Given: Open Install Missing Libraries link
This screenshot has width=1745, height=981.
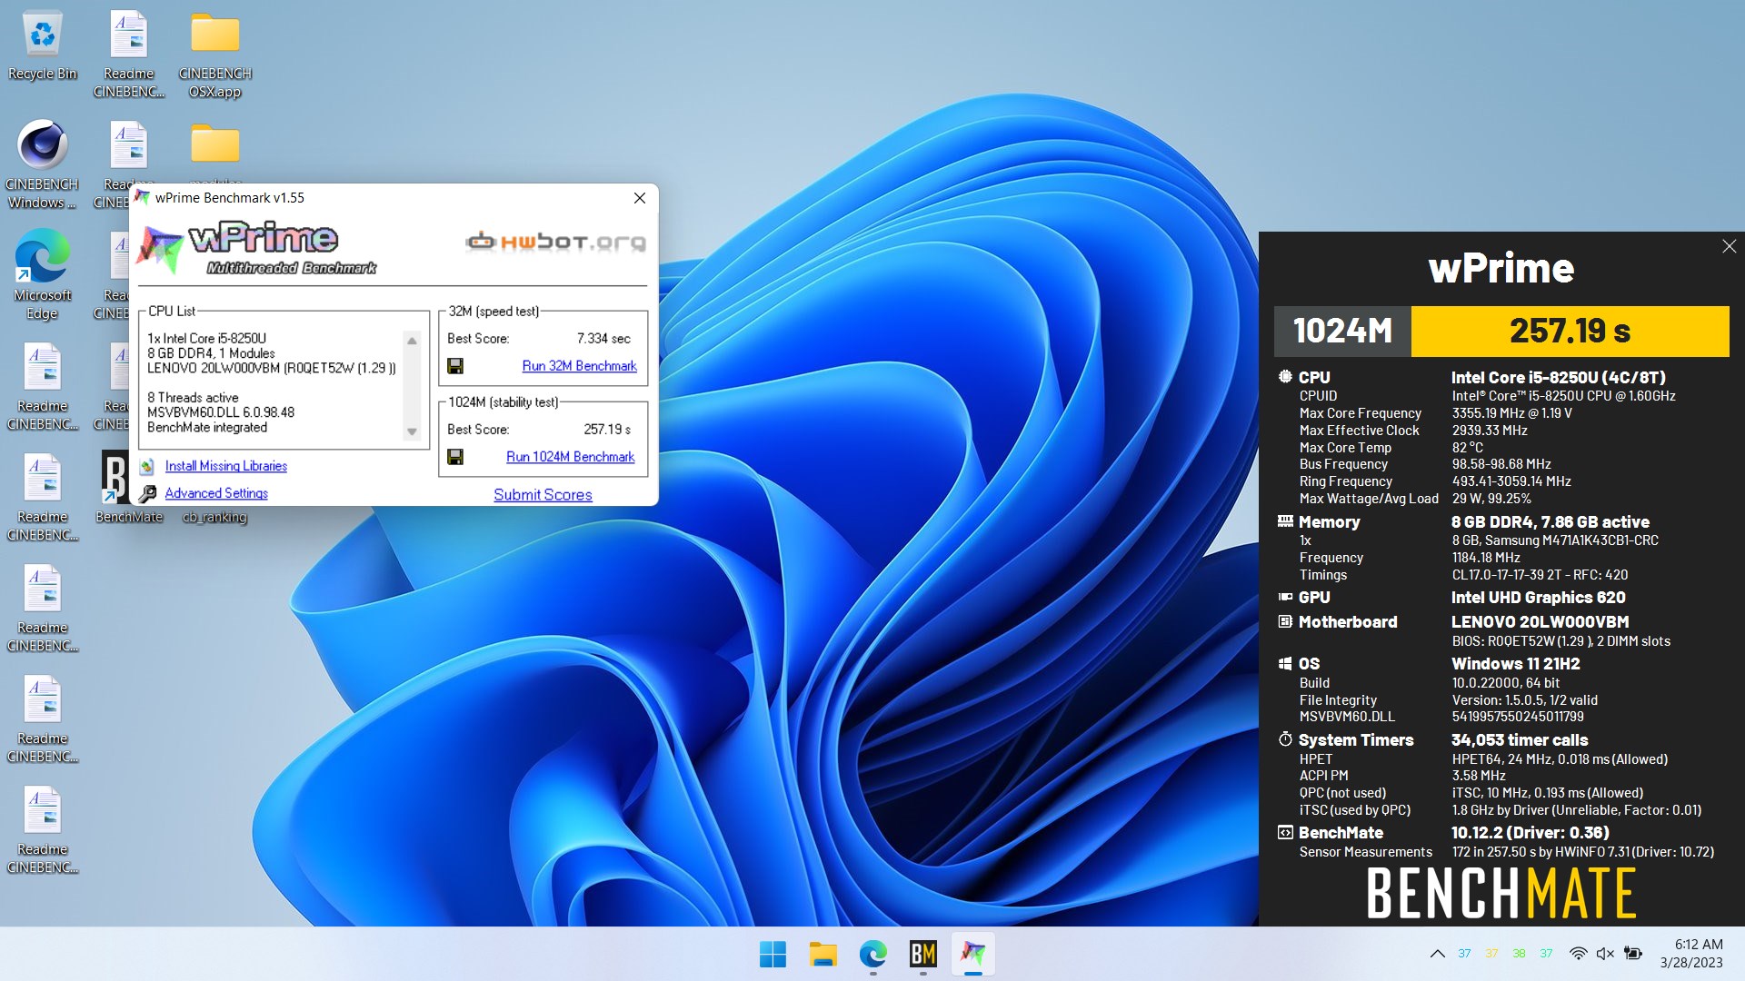Looking at the screenshot, I should point(225,466).
